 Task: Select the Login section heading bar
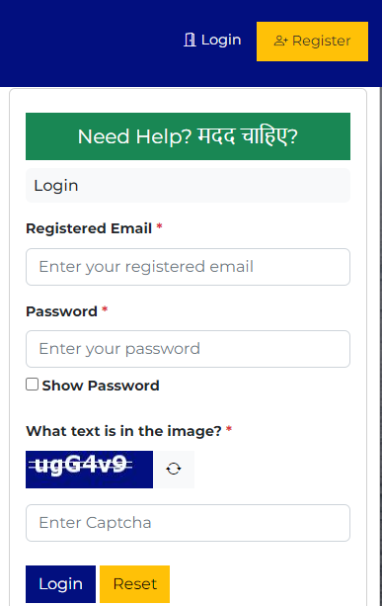188,186
